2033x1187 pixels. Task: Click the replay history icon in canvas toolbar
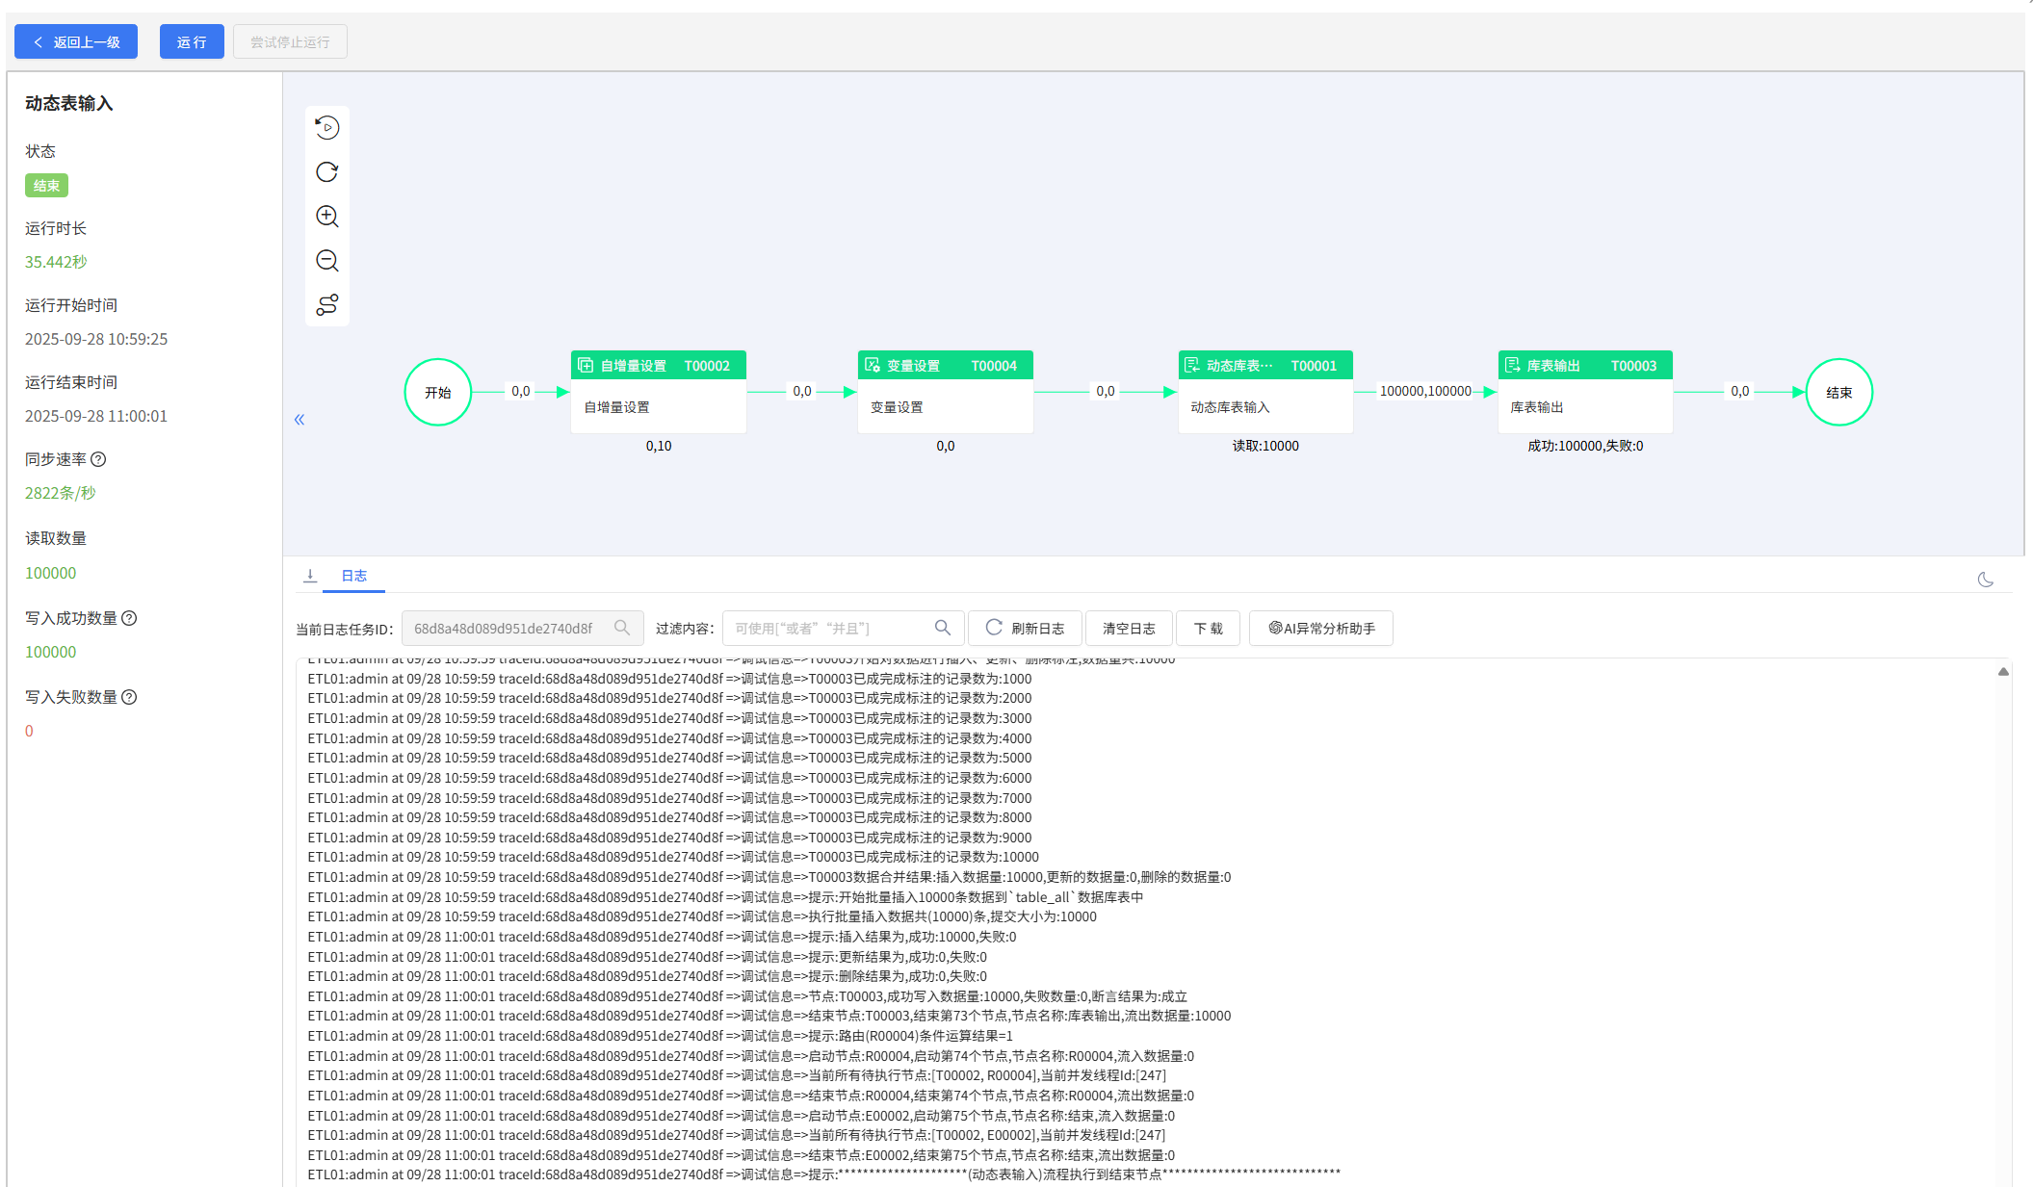327,127
